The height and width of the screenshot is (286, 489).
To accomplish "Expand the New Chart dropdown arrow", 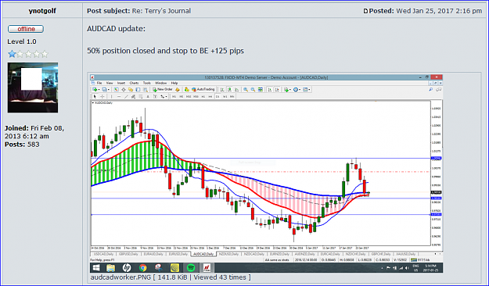I will 99,90.
